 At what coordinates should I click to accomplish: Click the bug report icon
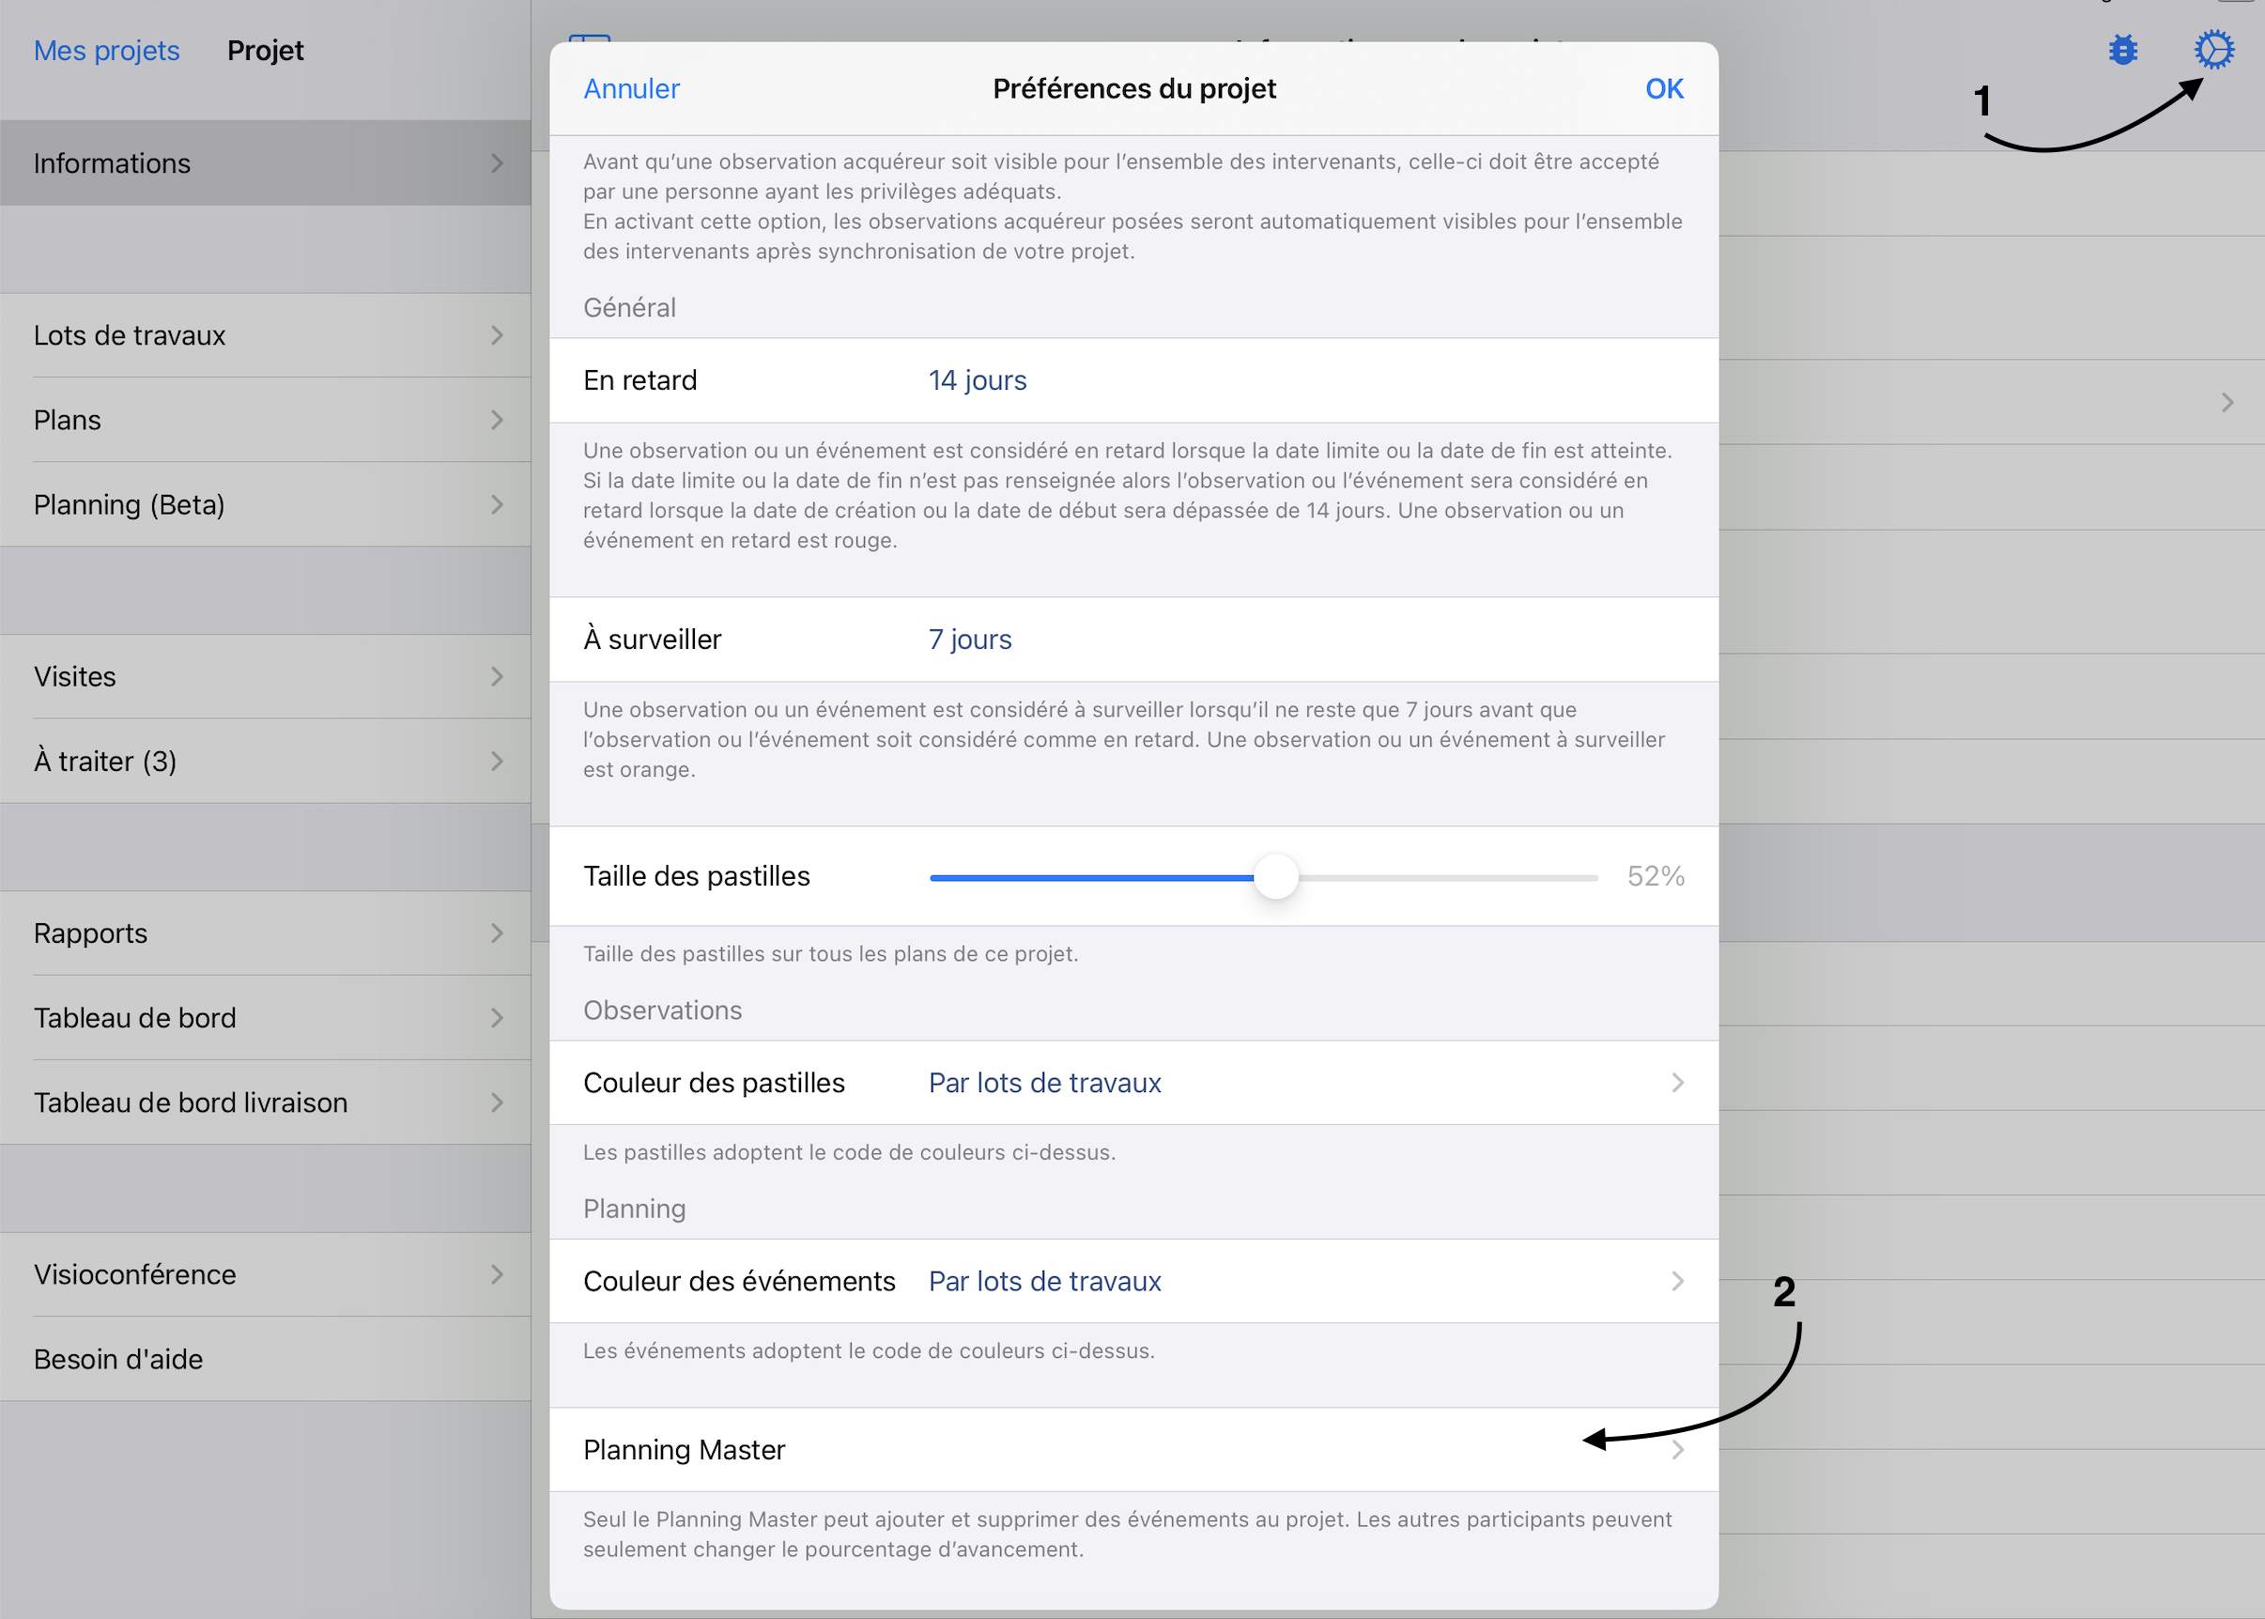(x=2122, y=50)
